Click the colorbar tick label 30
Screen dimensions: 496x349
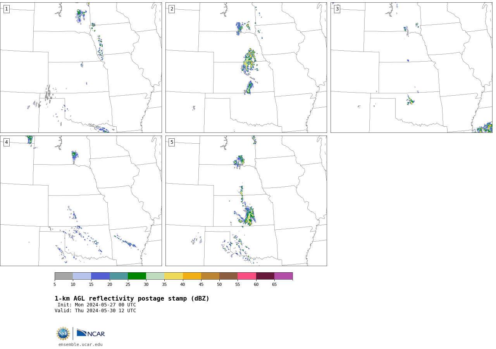[146, 285]
